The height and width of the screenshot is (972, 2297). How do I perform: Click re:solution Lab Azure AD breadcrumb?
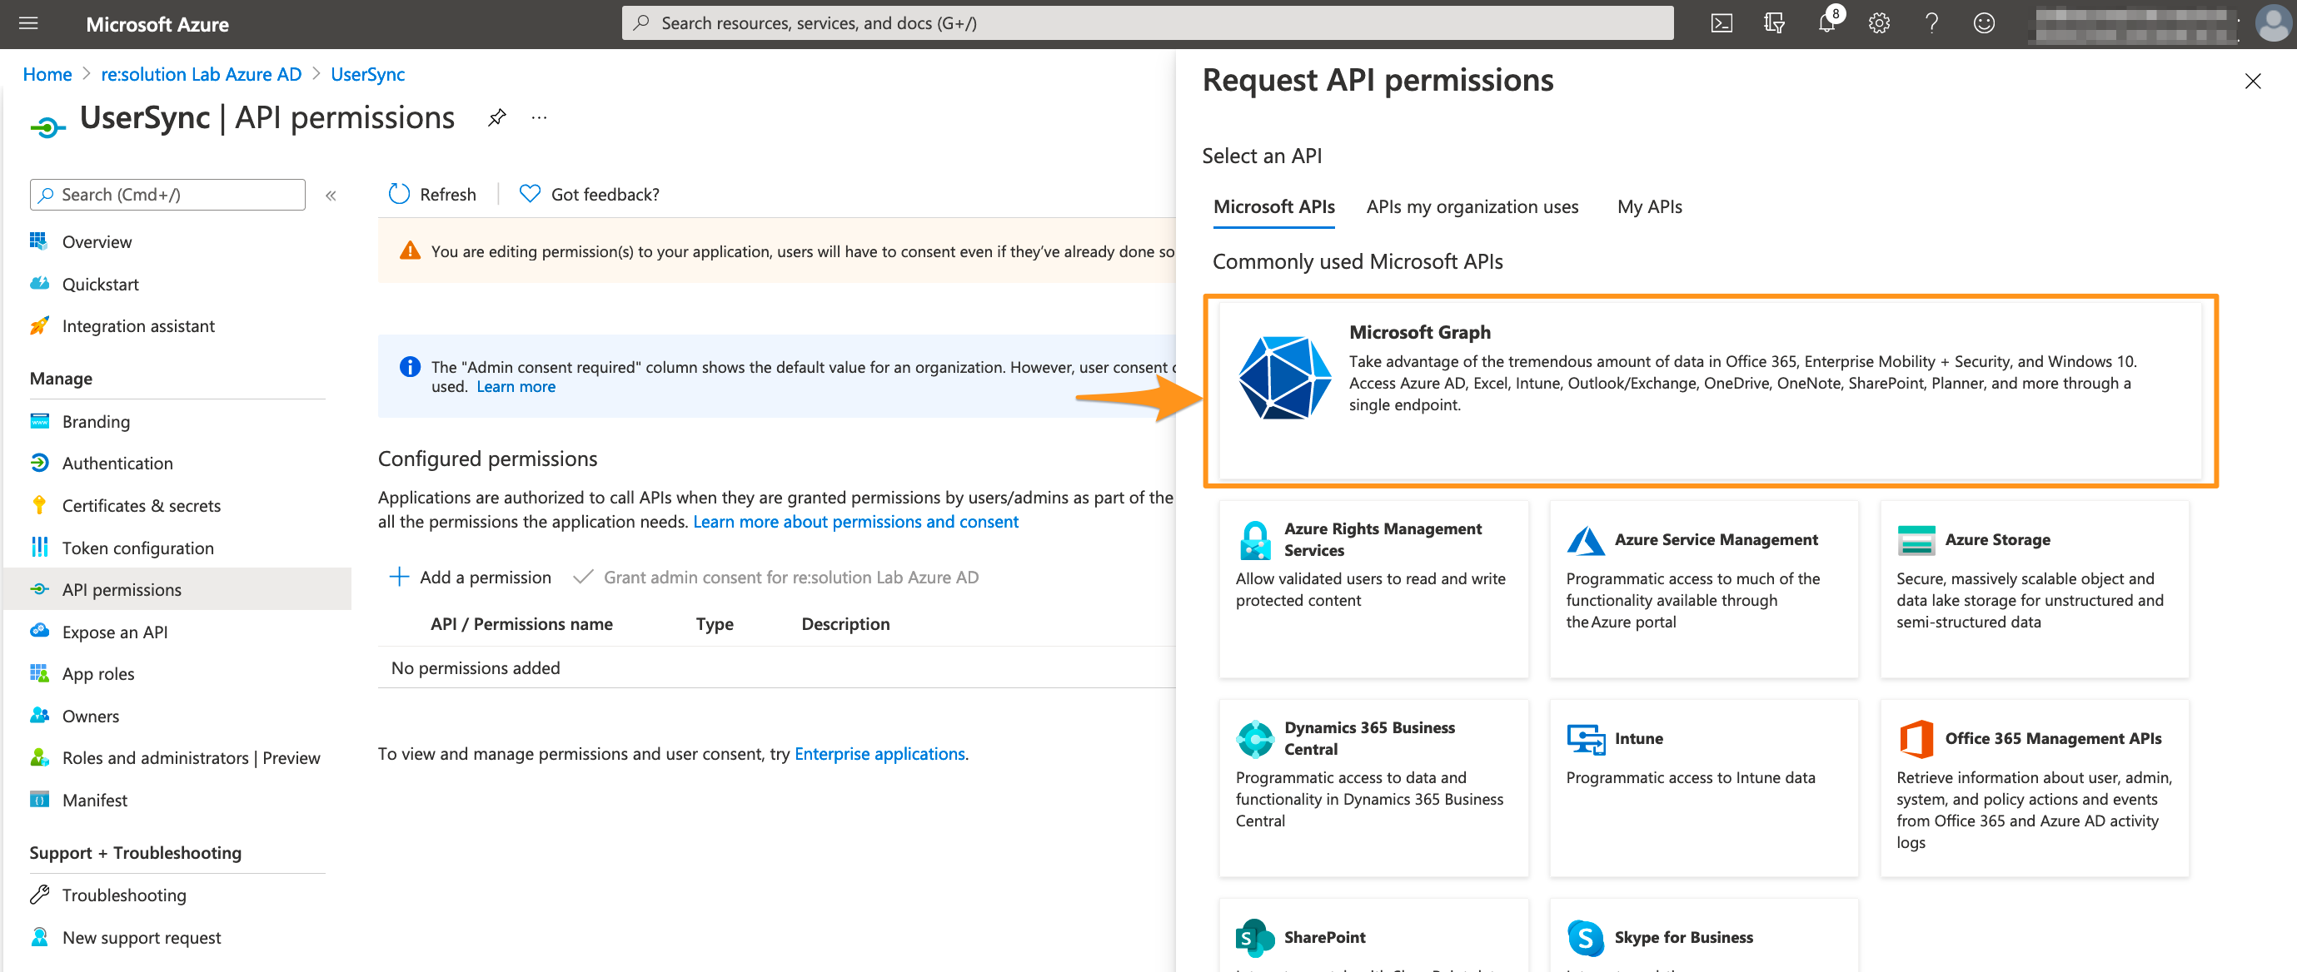point(201,74)
